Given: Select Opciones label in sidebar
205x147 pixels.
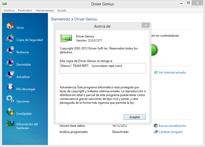Looking at the screenshot, I should 23,101.
